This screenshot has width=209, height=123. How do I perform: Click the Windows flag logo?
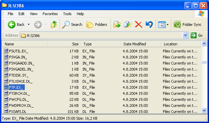[x=201, y=14]
